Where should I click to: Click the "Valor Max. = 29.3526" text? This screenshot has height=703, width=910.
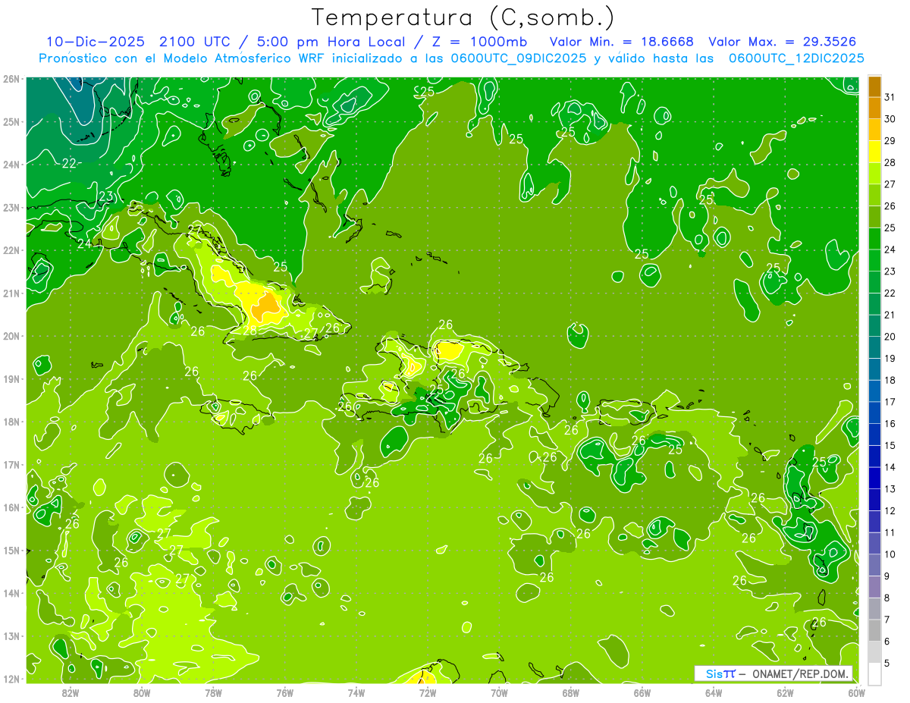click(x=783, y=42)
